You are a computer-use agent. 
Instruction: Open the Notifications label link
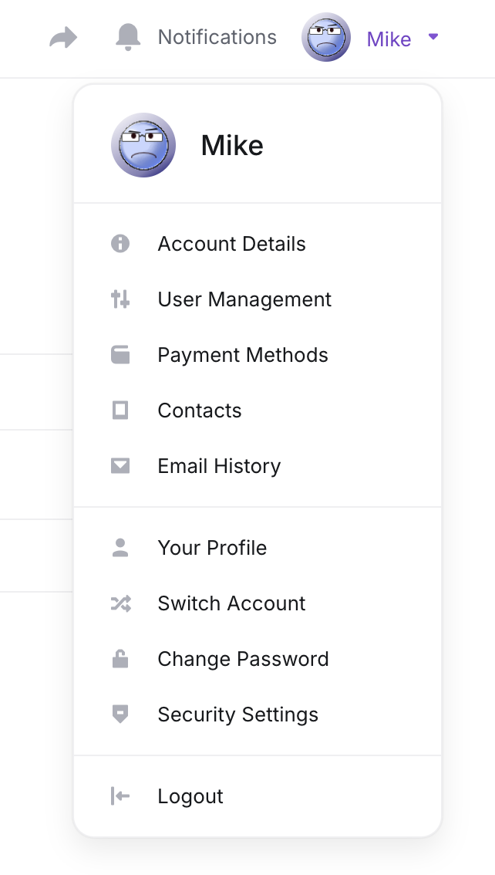(x=217, y=37)
